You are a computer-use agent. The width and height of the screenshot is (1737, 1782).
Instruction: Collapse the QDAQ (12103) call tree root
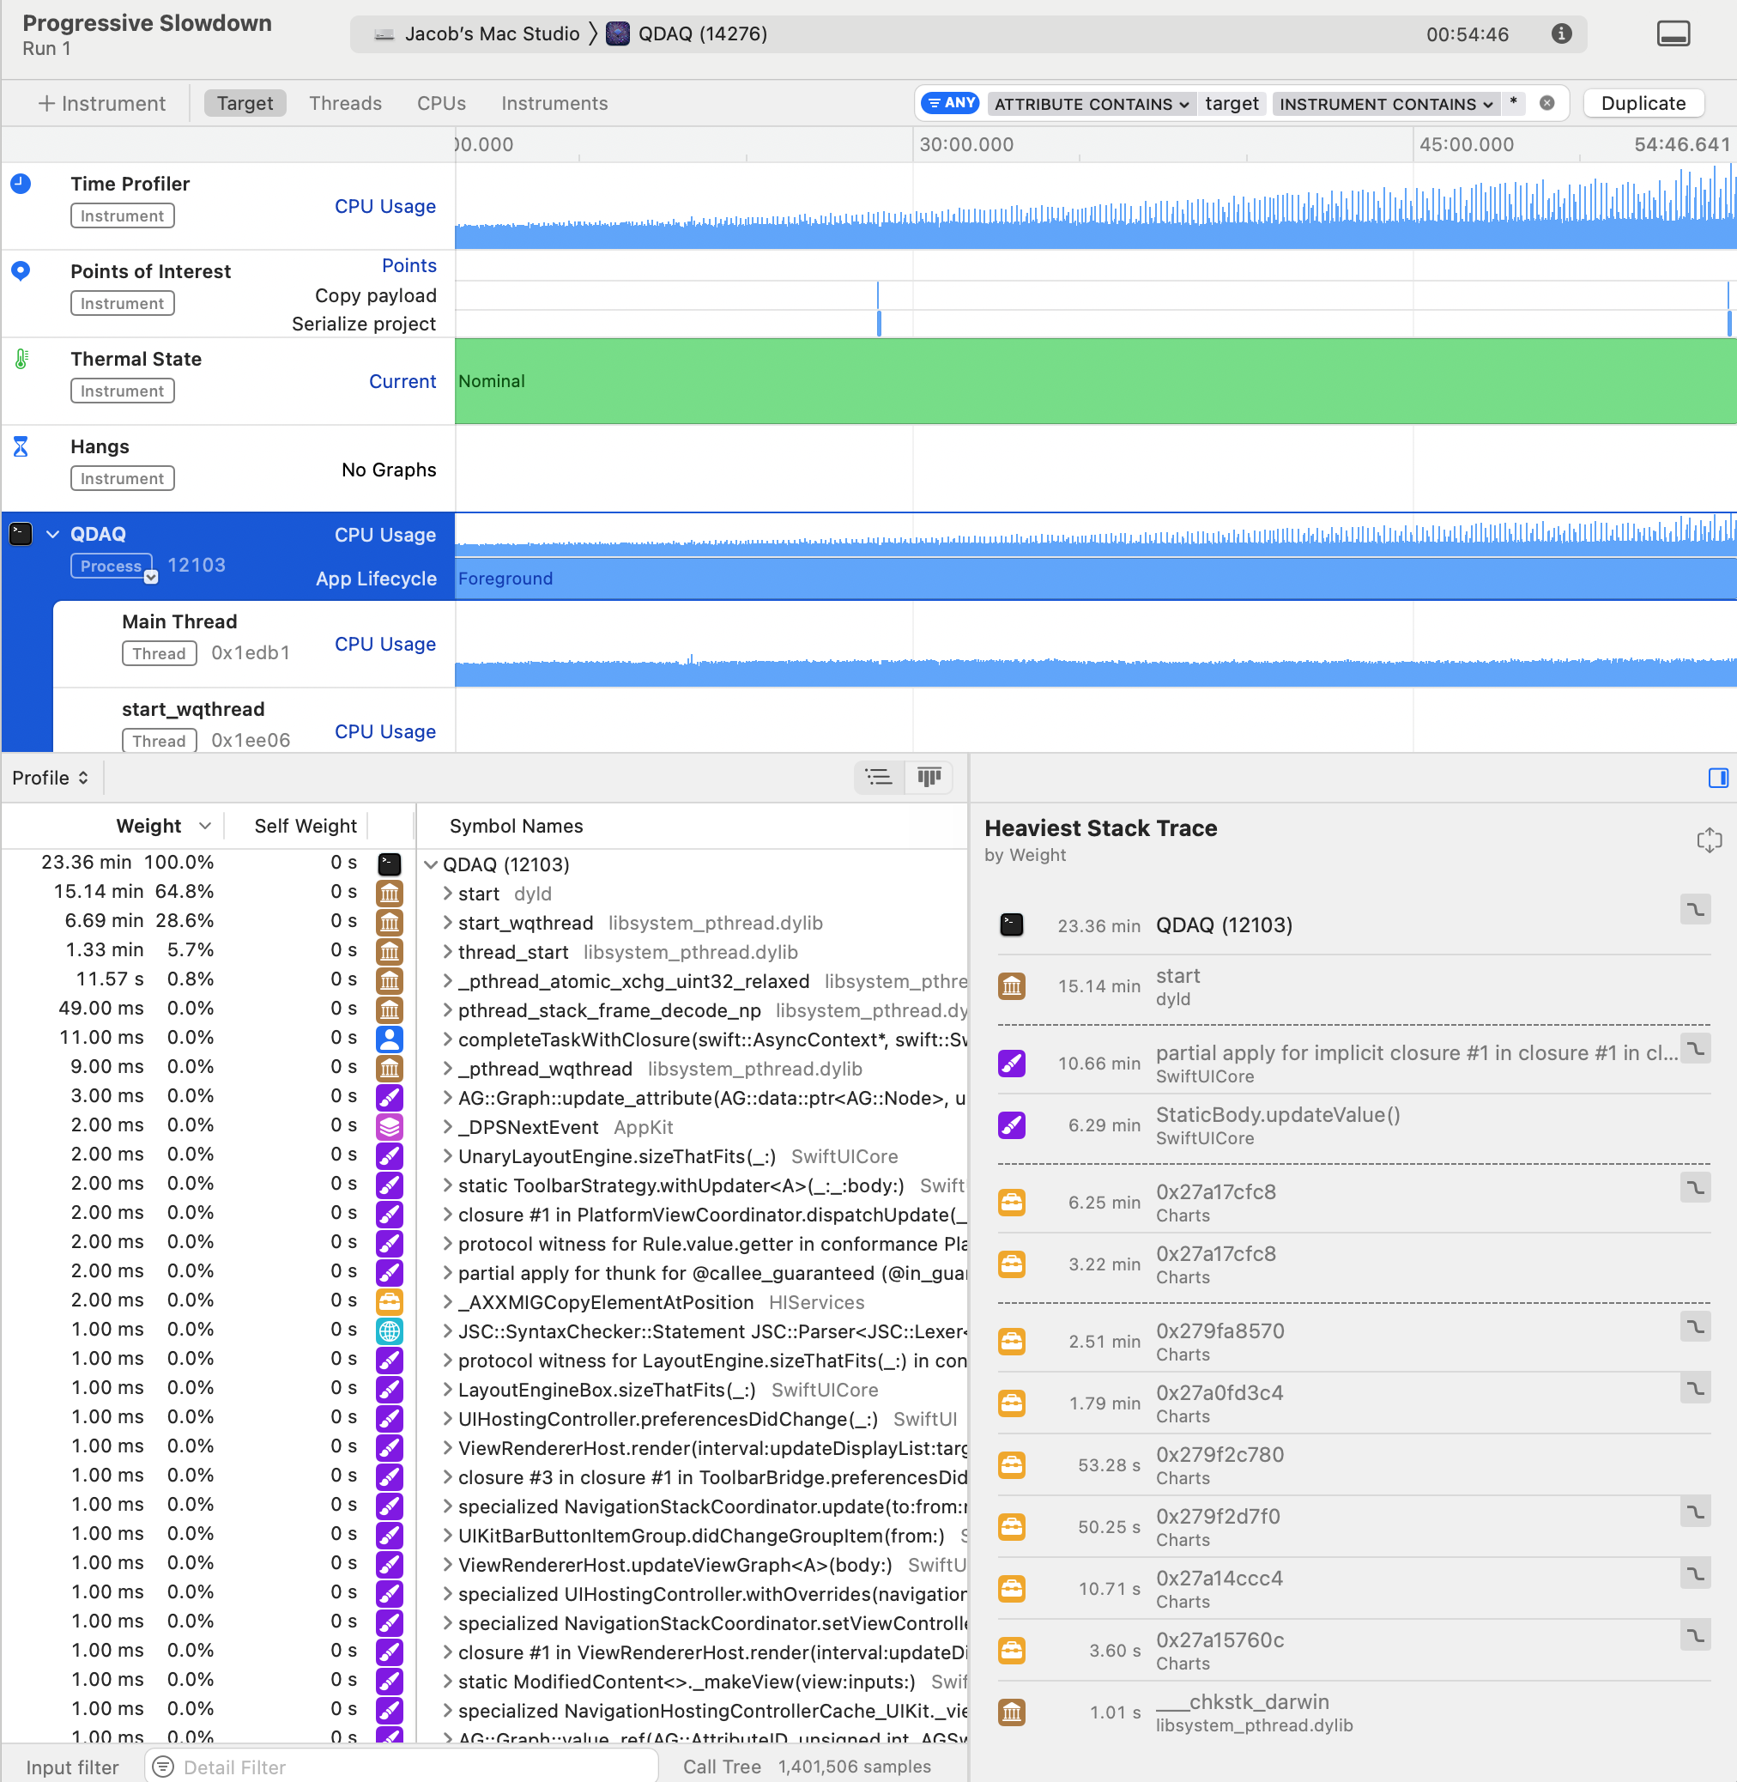pos(431,864)
